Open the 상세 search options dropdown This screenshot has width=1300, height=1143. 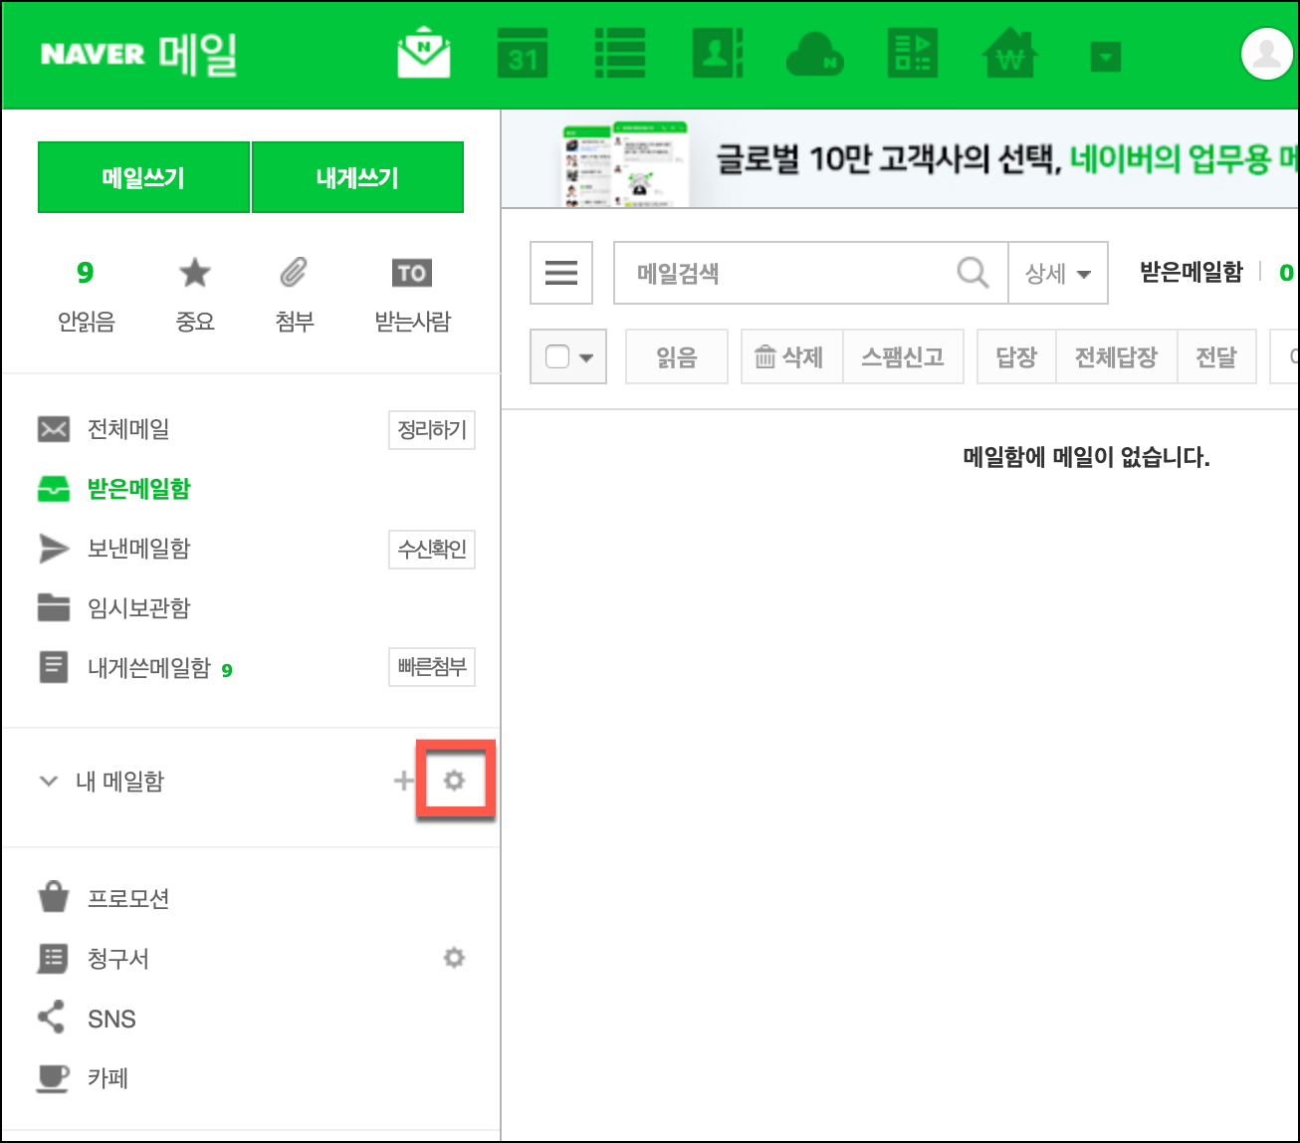click(x=1058, y=273)
